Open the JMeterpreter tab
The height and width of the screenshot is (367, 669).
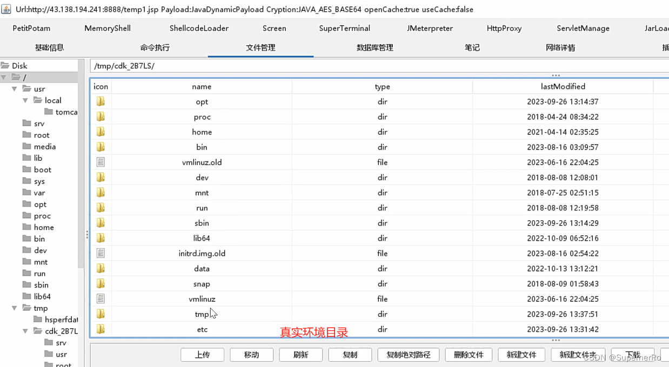430,28
